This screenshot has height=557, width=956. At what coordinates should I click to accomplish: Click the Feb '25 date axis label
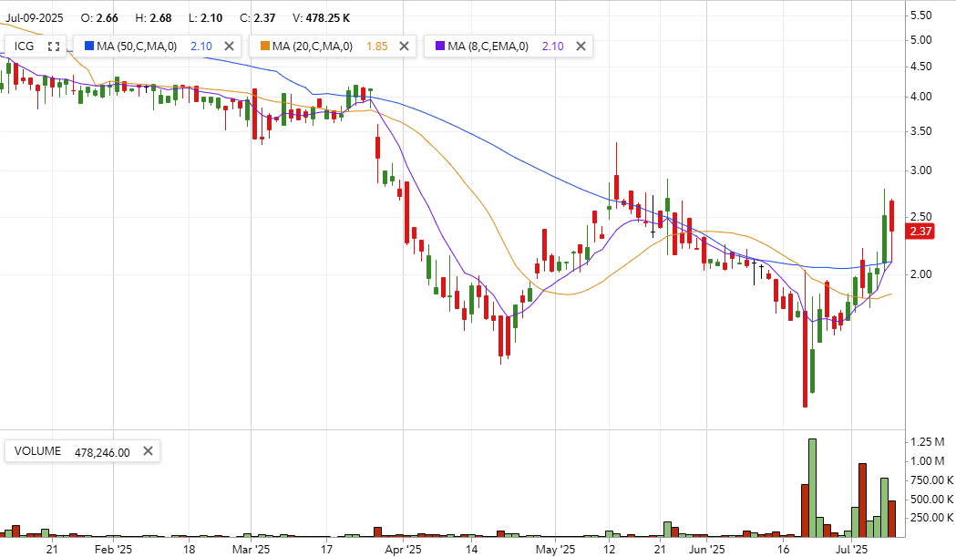(x=113, y=549)
